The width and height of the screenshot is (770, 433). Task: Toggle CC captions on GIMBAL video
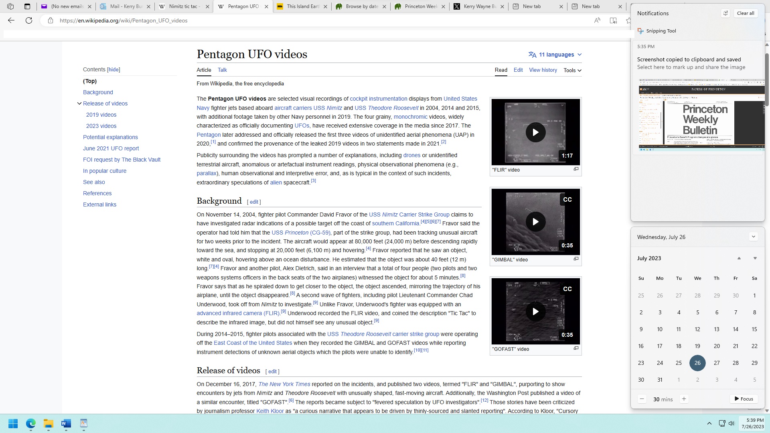567,200
